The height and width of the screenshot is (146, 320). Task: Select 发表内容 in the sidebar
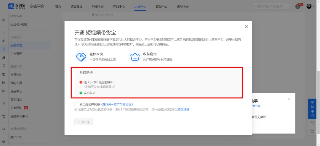16,46
